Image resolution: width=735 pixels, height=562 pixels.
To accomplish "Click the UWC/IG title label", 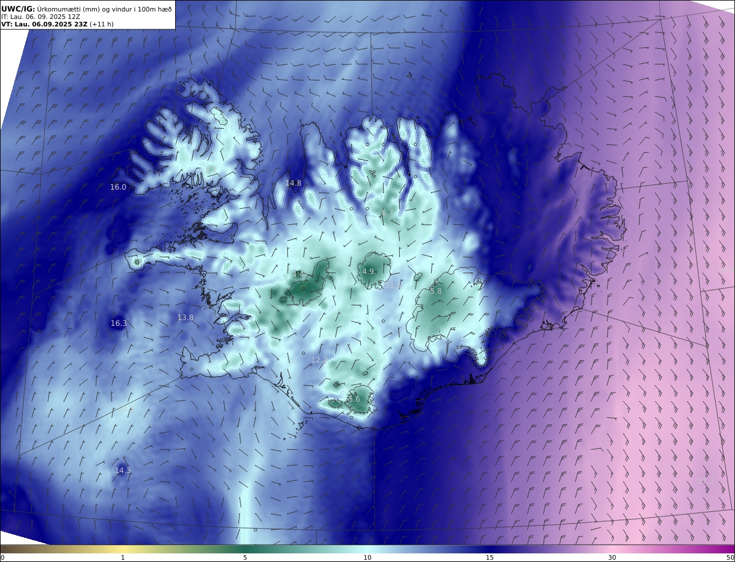I will [18, 9].
